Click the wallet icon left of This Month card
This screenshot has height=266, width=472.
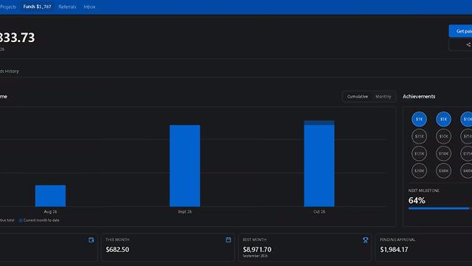point(91,239)
